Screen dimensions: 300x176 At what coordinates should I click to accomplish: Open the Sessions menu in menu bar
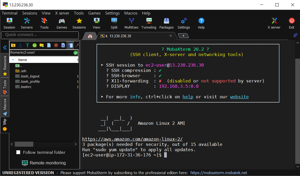point(30,13)
